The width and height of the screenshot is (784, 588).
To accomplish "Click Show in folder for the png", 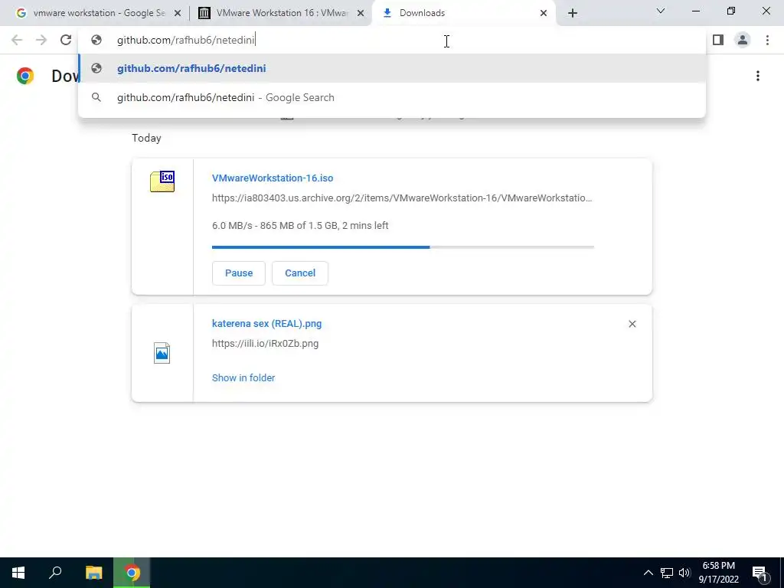I will click(x=243, y=378).
